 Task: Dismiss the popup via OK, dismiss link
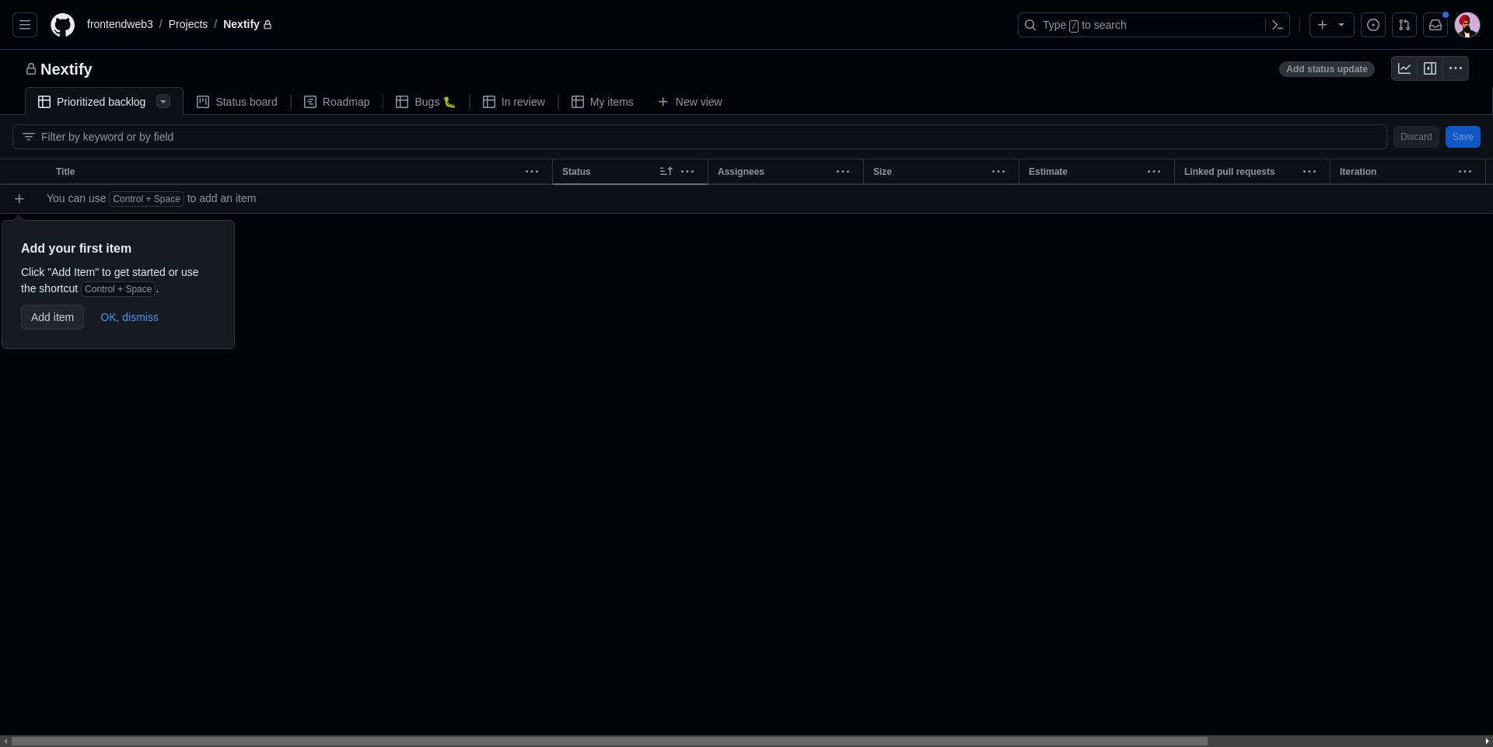point(129,317)
